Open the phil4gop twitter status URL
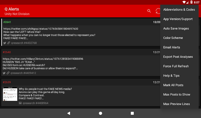The image size is (201, 118). click(41, 29)
